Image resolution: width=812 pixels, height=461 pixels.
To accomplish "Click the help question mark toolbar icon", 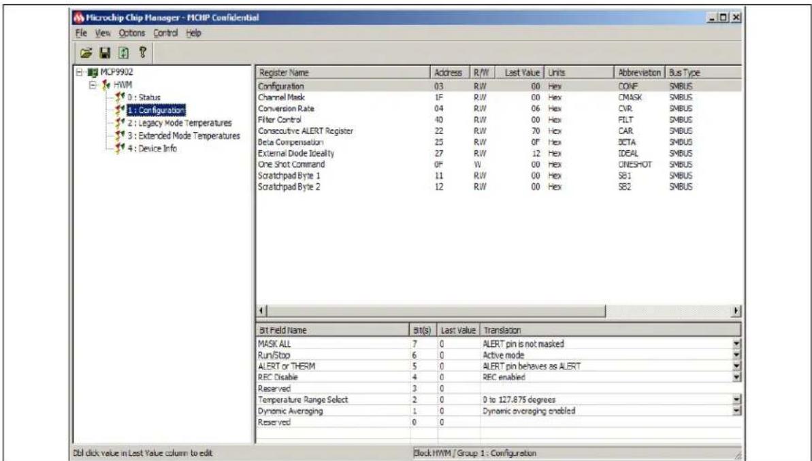I will [x=142, y=52].
